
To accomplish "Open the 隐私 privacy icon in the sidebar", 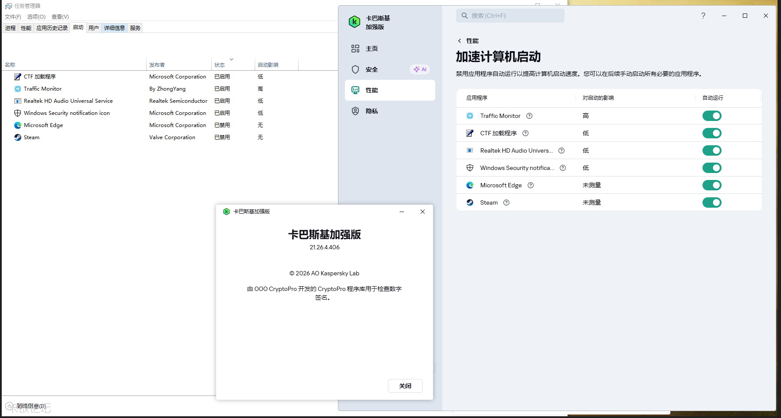I will pyautogui.click(x=355, y=111).
